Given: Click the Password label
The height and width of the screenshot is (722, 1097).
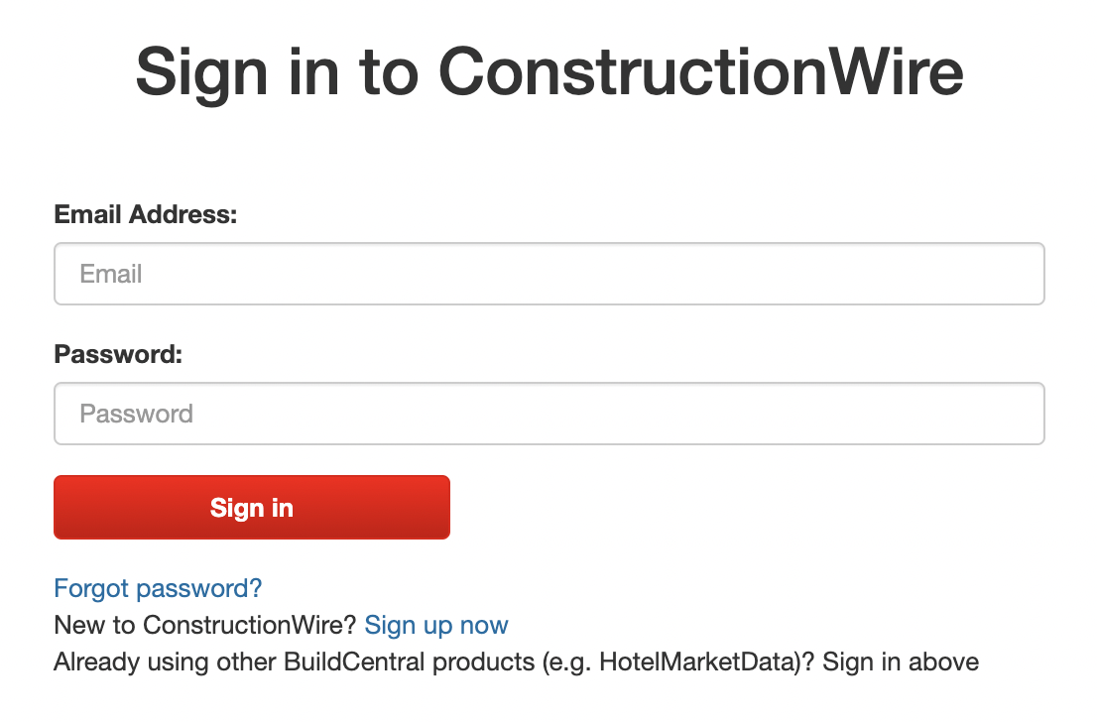Looking at the screenshot, I should click(x=118, y=354).
